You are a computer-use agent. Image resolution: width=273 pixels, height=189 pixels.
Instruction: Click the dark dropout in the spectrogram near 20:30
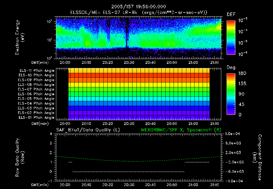(x=127, y=33)
